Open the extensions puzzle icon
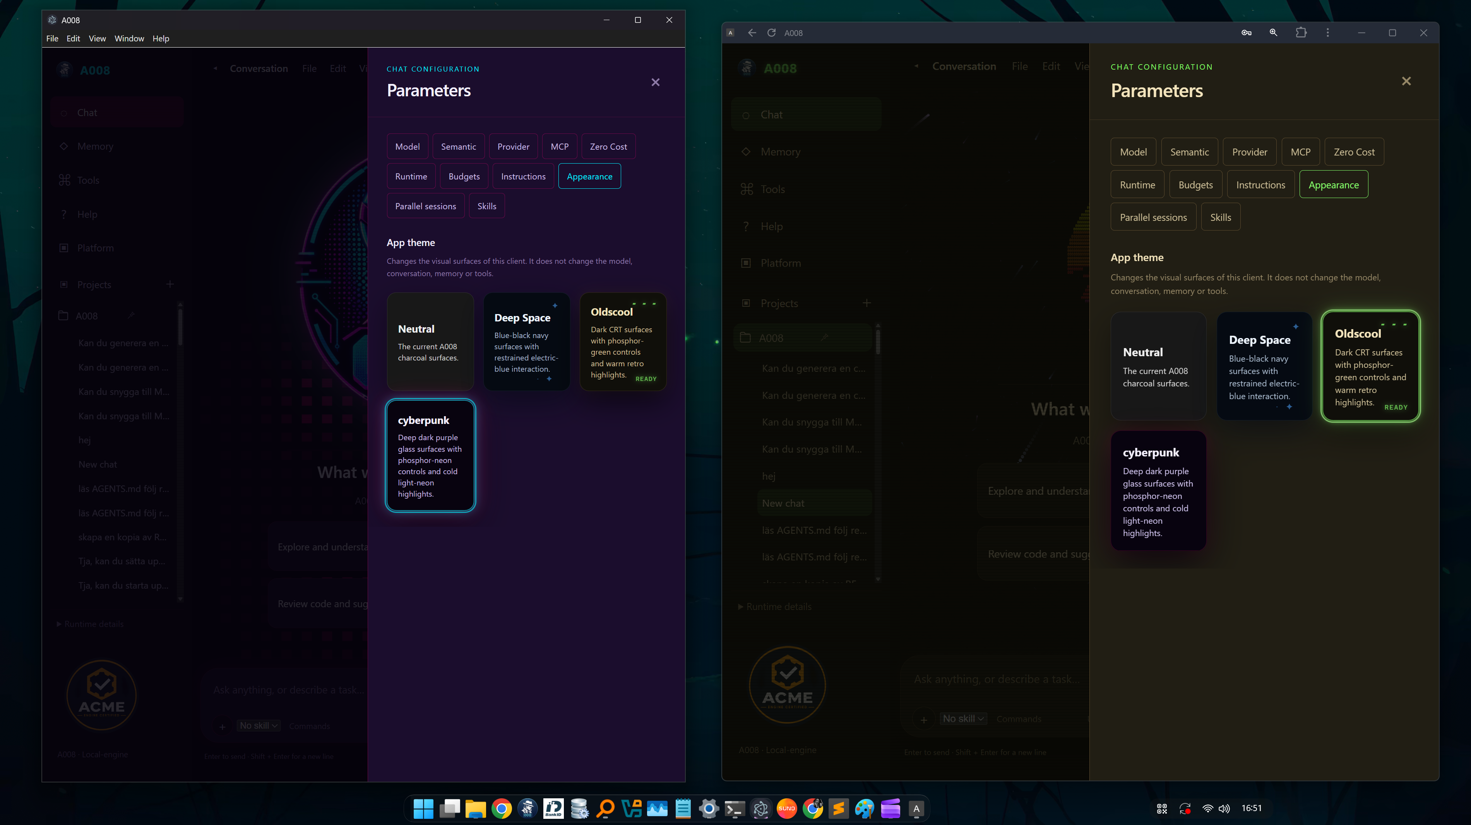 click(x=1301, y=32)
